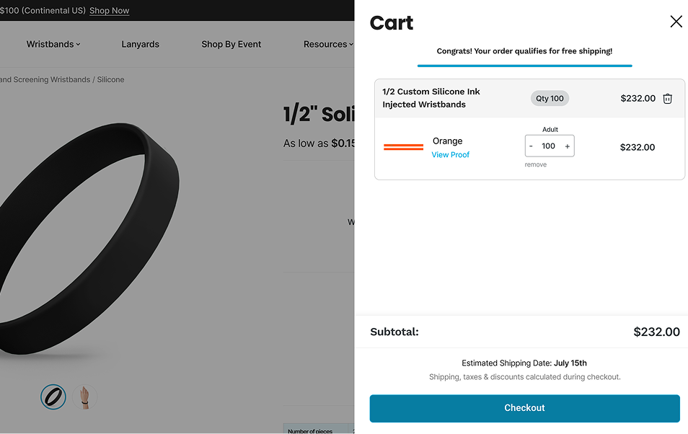Click the orange wristband color swatch

pos(403,147)
